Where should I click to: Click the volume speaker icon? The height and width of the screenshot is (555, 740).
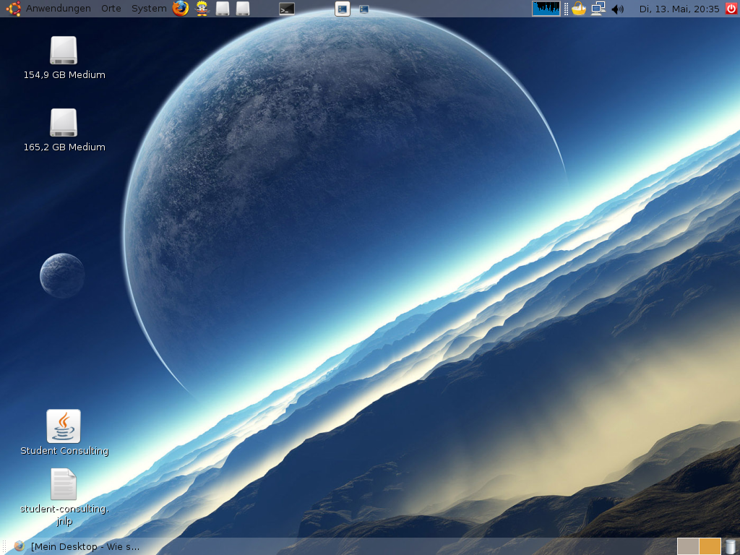pyautogui.click(x=617, y=9)
